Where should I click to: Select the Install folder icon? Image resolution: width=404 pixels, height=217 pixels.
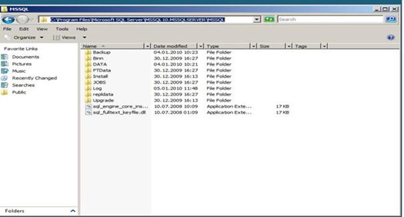(x=88, y=76)
